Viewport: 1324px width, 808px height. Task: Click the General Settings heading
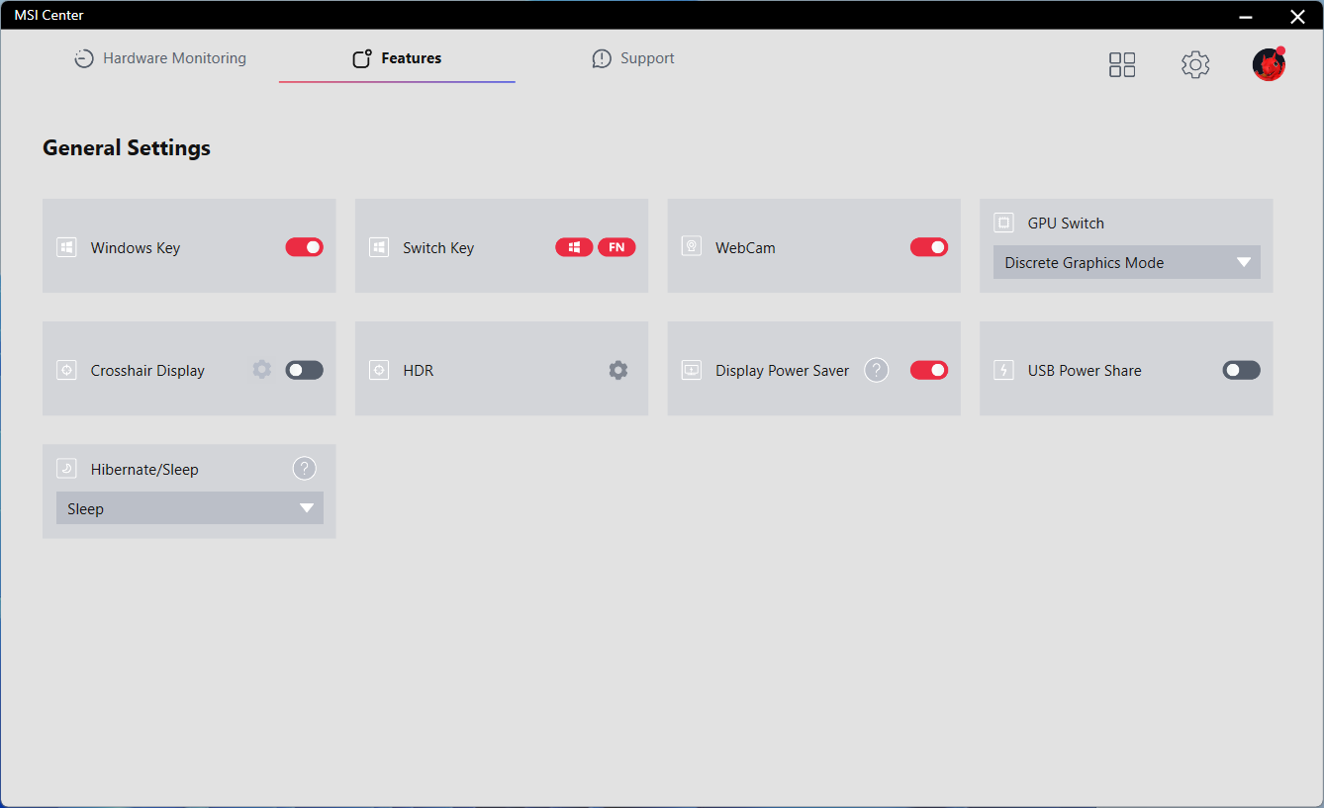coord(127,148)
